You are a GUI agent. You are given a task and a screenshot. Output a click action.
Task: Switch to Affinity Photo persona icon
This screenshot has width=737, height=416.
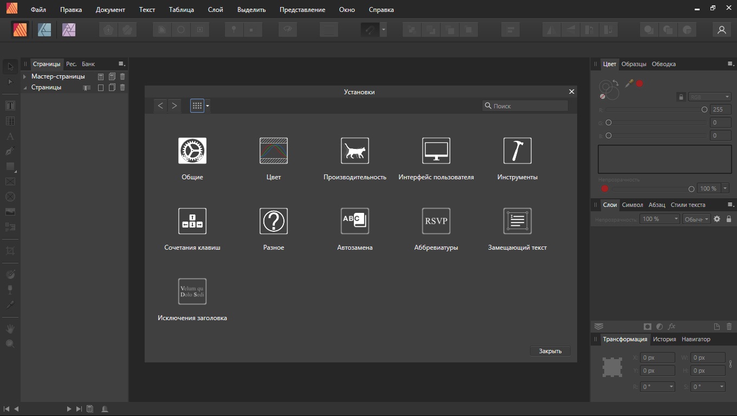tap(69, 30)
